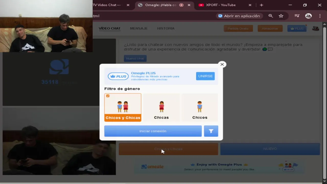The width and height of the screenshot is (327, 184).
Task: Click the orange Chicos y Chicas button behind the dialog
Action: point(168,149)
